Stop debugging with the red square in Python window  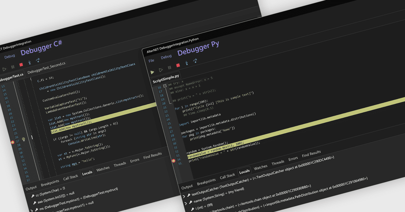[x=178, y=65]
